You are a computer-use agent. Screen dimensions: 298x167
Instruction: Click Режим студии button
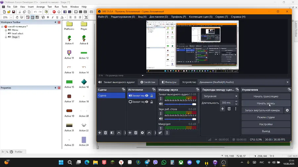pyautogui.click(x=266, y=117)
